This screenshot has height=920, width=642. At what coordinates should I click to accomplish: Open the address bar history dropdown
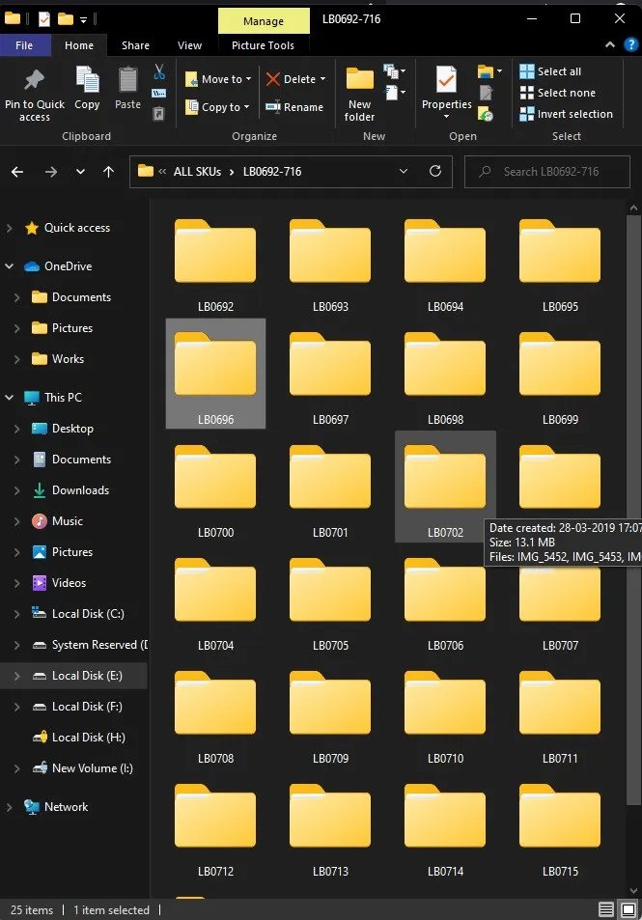(x=404, y=171)
